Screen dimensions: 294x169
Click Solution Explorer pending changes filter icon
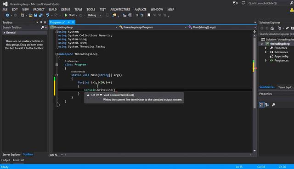(x=280, y=28)
